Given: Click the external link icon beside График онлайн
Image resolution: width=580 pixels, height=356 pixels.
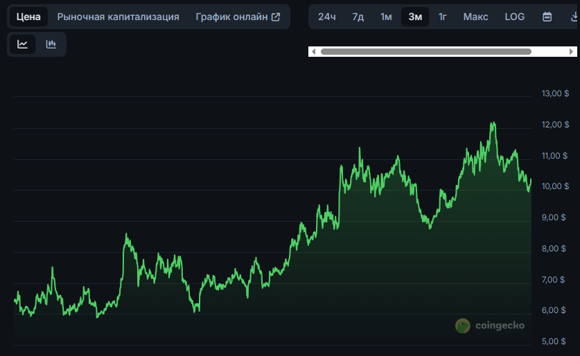Looking at the screenshot, I should pyautogui.click(x=276, y=17).
